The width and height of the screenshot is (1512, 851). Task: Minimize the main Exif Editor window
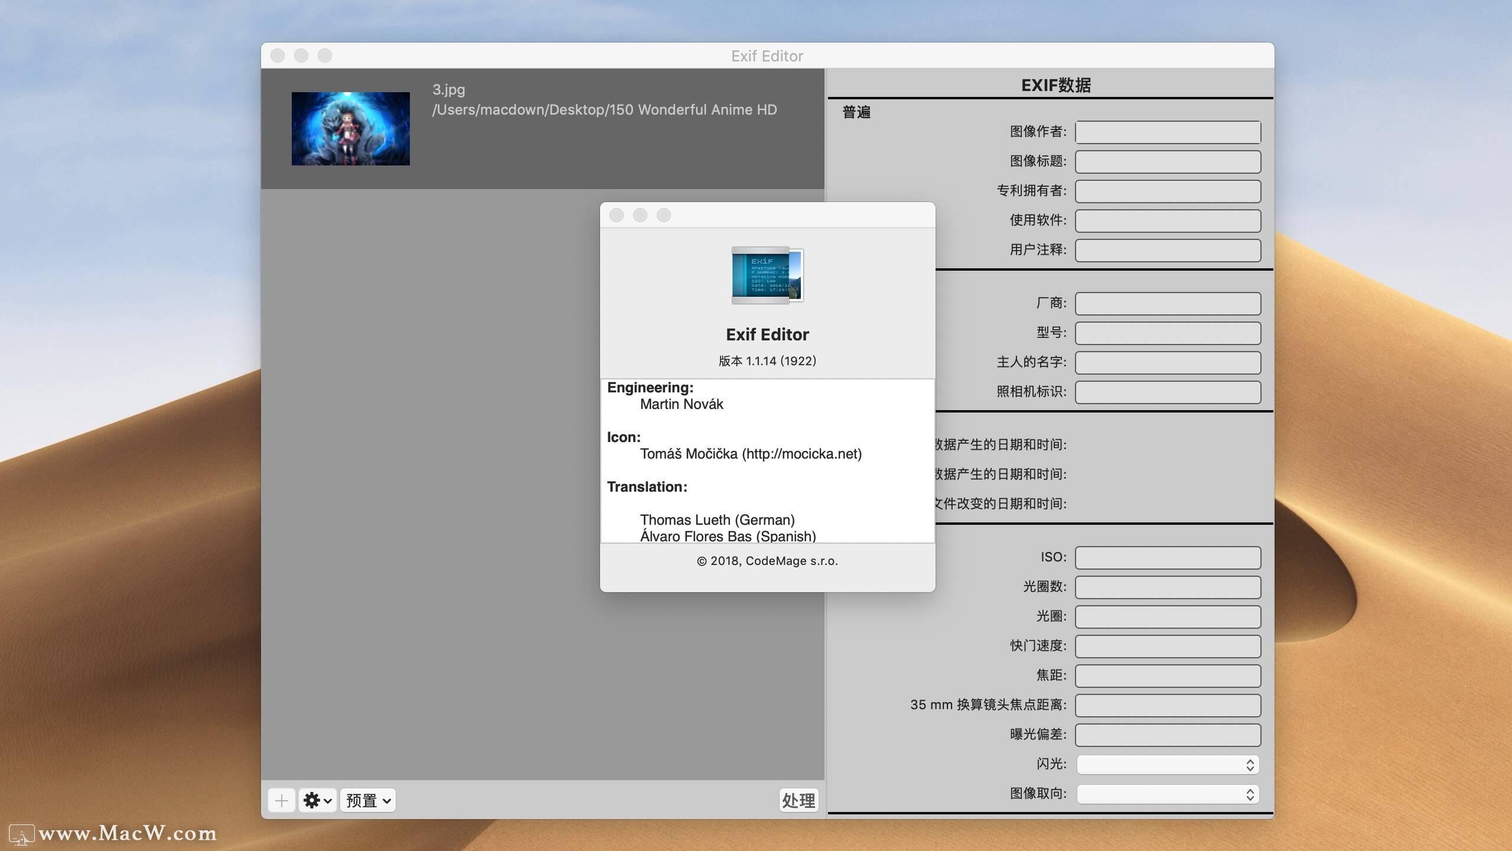[301, 56]
